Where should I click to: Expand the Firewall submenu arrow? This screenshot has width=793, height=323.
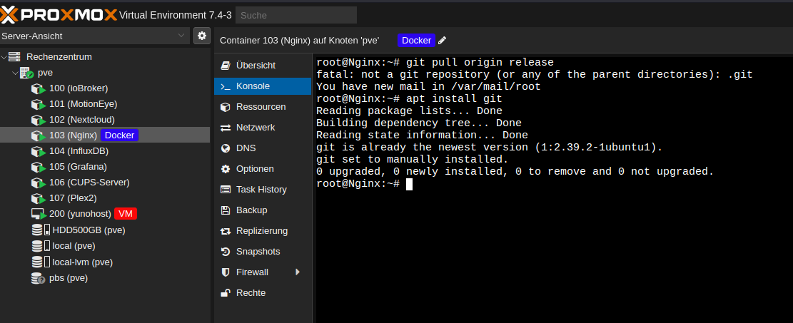(298, 272)
